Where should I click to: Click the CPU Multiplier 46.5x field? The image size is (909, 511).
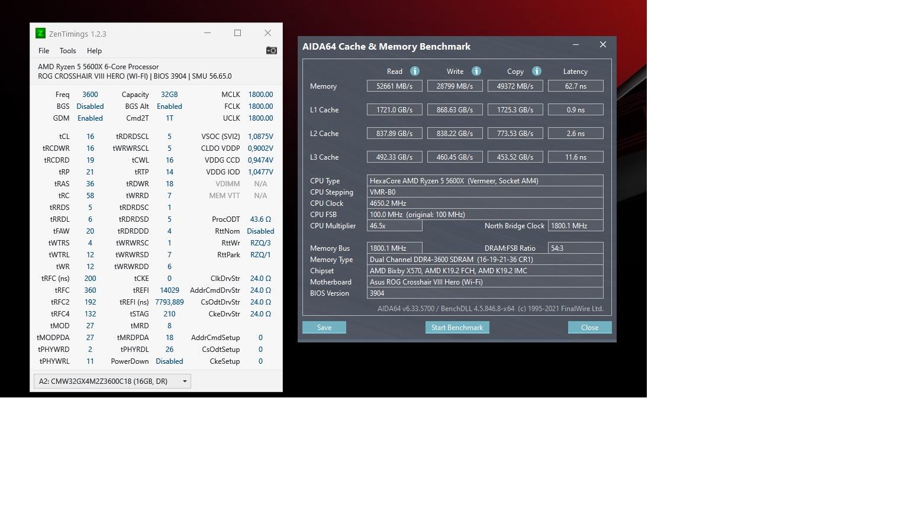pos(394,226)
